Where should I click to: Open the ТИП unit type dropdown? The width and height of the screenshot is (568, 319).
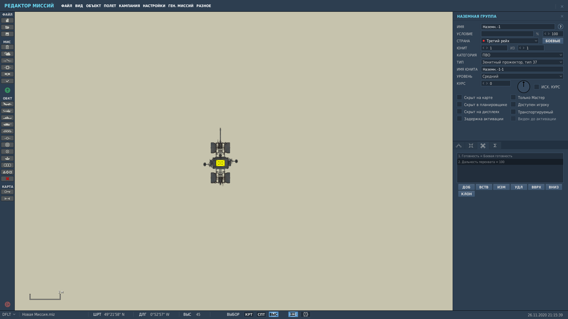pos(522,62)
